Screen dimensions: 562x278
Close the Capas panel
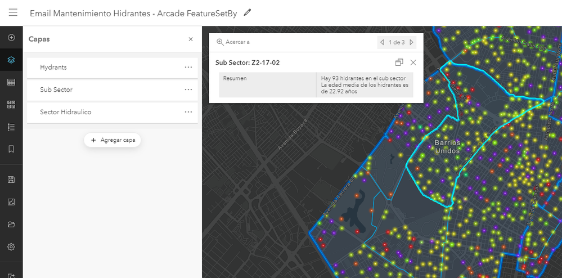coord(191,39)
